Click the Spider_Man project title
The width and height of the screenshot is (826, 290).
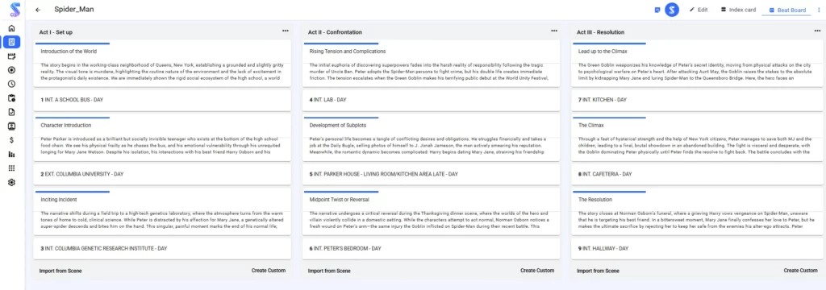click(73, 10)
